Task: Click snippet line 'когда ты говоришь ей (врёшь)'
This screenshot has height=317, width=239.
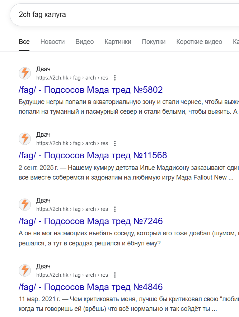Action: tap(118, 309)
